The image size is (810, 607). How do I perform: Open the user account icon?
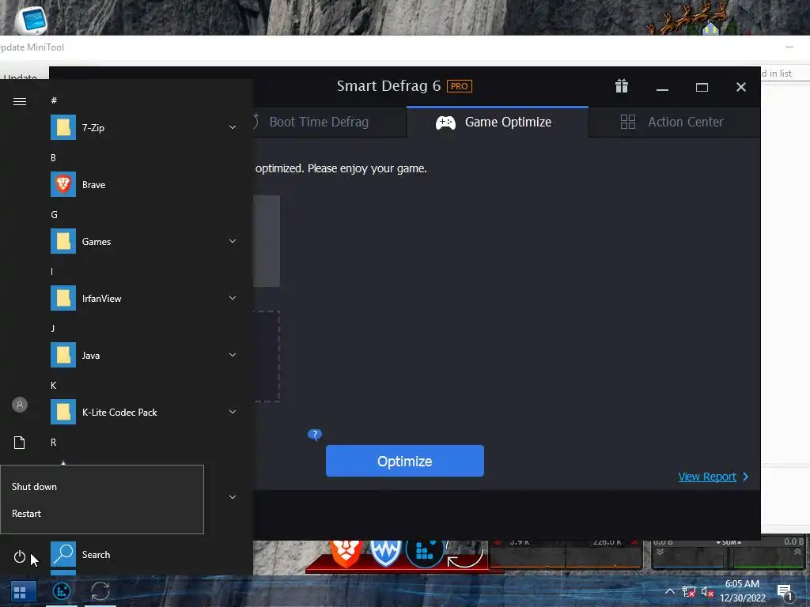(20, 405)
